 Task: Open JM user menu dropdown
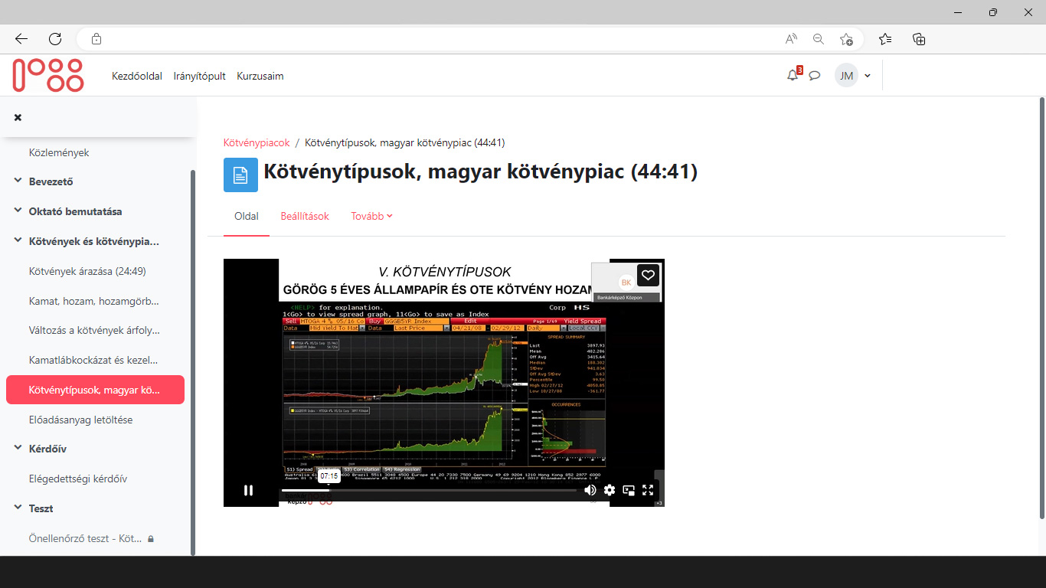[853, 76]
